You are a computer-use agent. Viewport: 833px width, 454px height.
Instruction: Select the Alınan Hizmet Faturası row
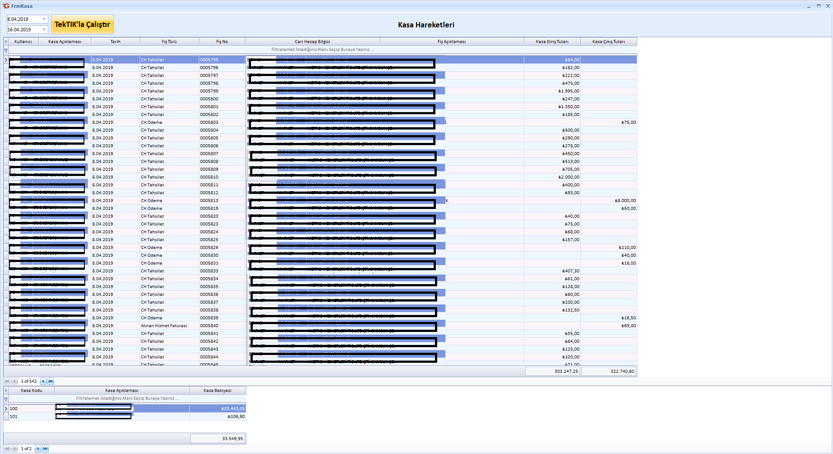click(164, 326)
